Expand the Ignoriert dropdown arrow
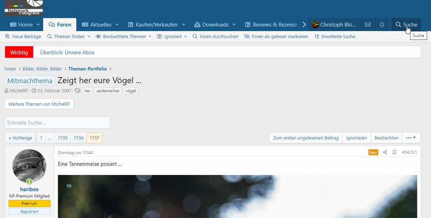The height and width of the screenshot is (218, 431). click(185, 37)
